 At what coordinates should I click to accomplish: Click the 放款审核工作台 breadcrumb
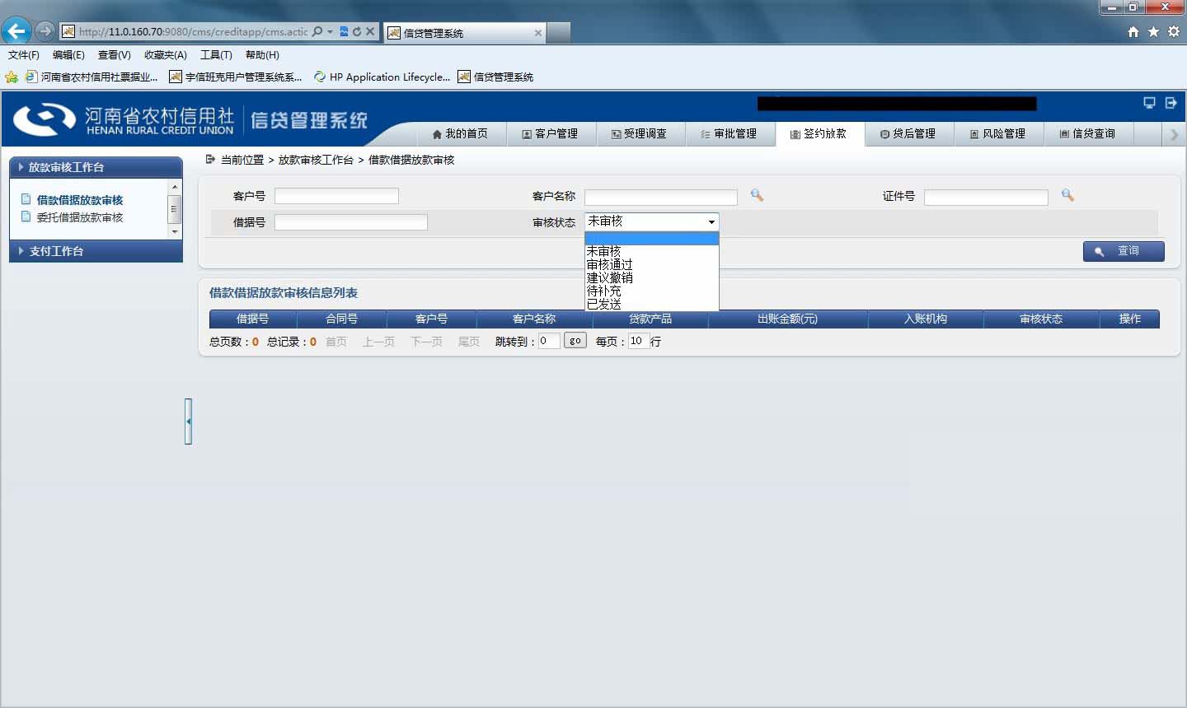(316, 160)
